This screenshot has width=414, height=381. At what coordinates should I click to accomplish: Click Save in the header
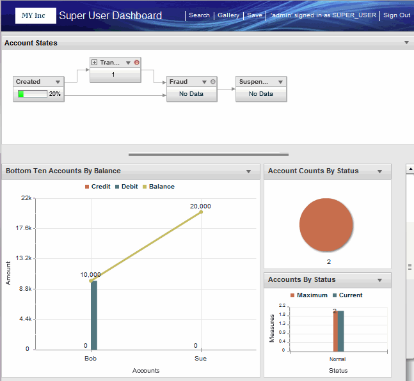(x=255, y=15)
